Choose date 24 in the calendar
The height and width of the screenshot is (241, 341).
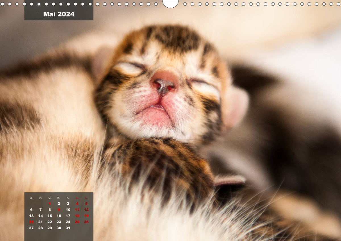tap(68, 222)
